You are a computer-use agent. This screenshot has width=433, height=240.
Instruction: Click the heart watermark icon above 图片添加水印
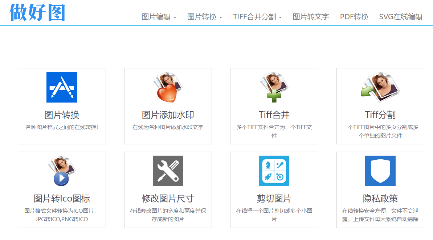coord(168,87)
